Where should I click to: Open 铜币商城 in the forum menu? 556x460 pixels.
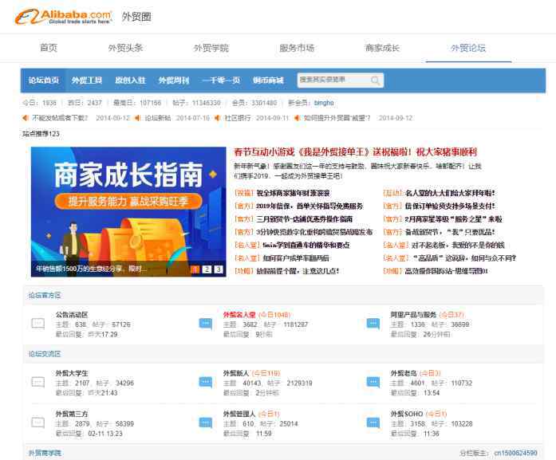(268, 81)
